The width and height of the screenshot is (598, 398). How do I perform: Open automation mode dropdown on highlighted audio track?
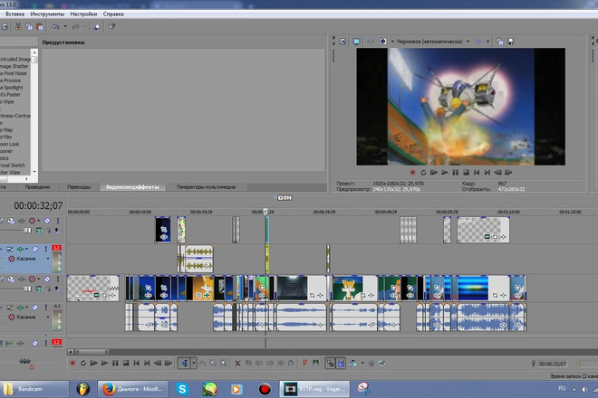(48, 259)
